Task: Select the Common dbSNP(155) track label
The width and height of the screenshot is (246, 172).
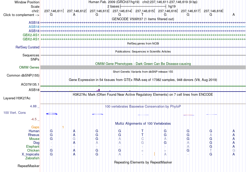Action: (x=23, y=75)
